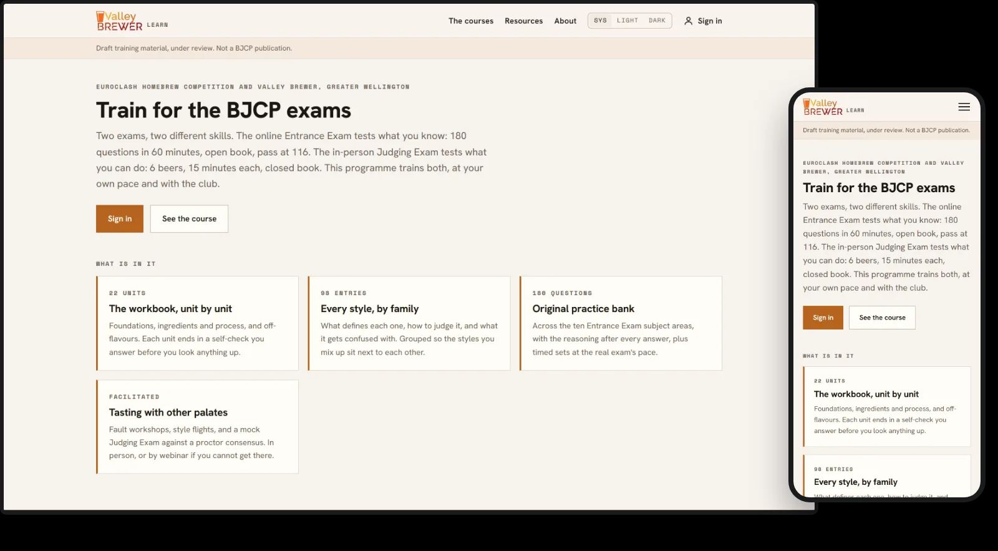Switch the theme to DARK
Screen dimensions: 998x551
[657, 21]
